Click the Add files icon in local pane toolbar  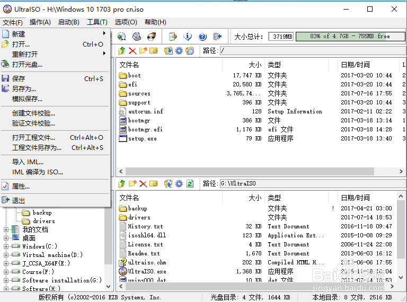168,184
